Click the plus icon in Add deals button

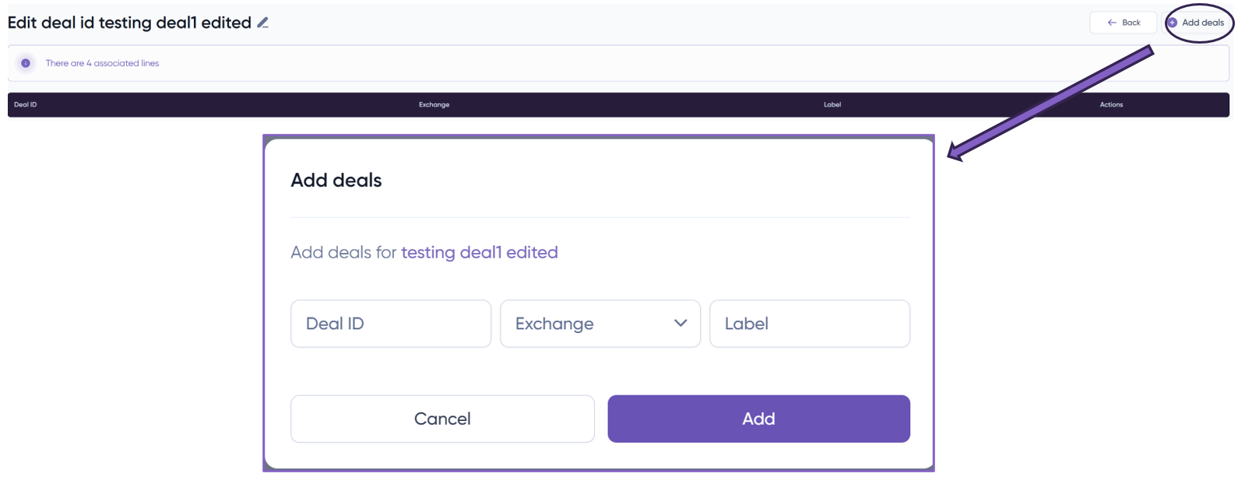[x=1173, y=23]
